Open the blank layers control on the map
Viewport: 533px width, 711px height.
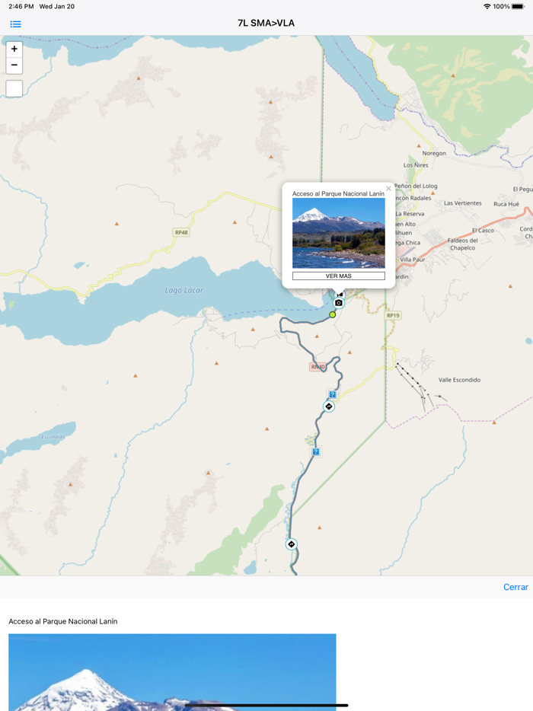pos(14,88)
